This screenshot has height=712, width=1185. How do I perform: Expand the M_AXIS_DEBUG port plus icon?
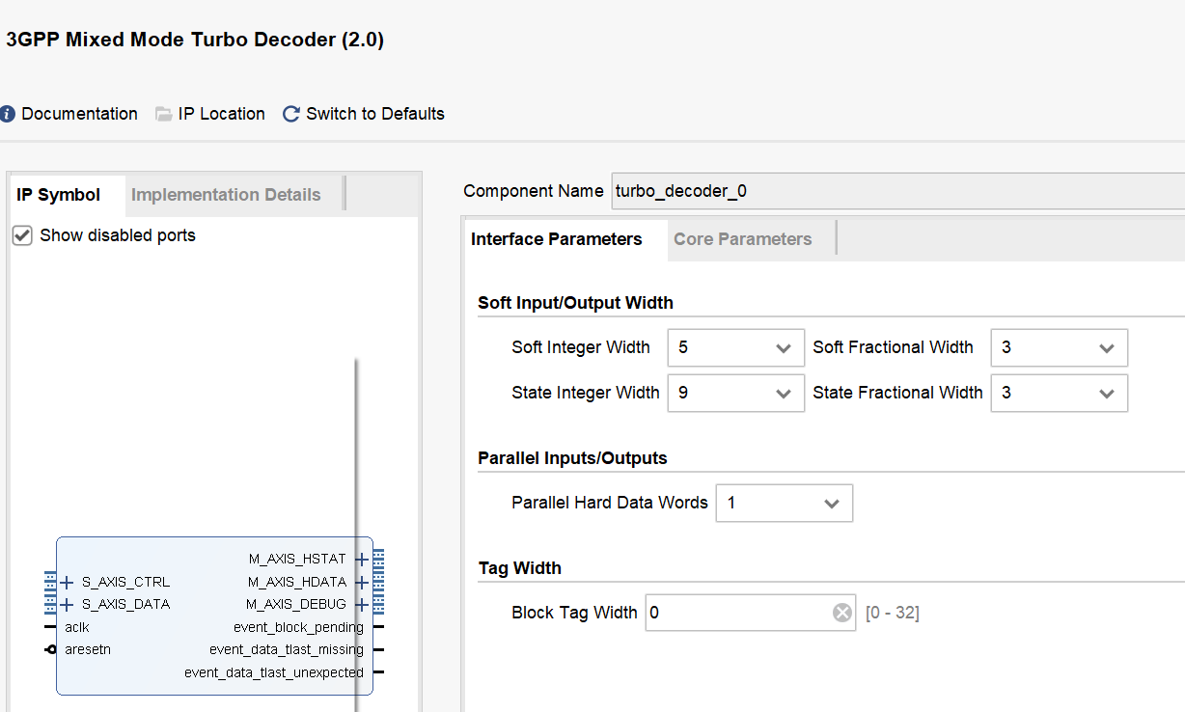[361, 605]
